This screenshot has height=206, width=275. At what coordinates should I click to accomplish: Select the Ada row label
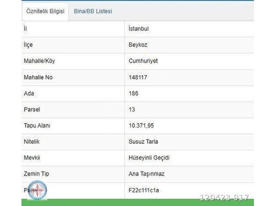point(29,94)
